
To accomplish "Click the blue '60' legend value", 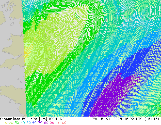I will point(34,123).
